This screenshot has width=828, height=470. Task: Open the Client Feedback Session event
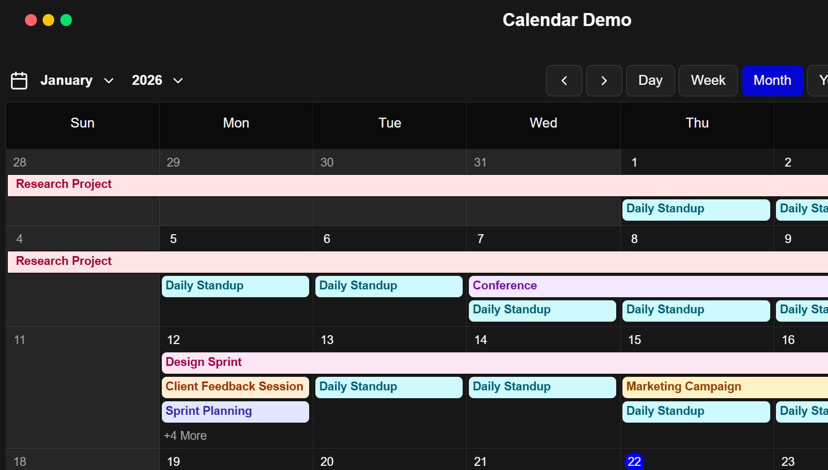[x=235, y=387]
